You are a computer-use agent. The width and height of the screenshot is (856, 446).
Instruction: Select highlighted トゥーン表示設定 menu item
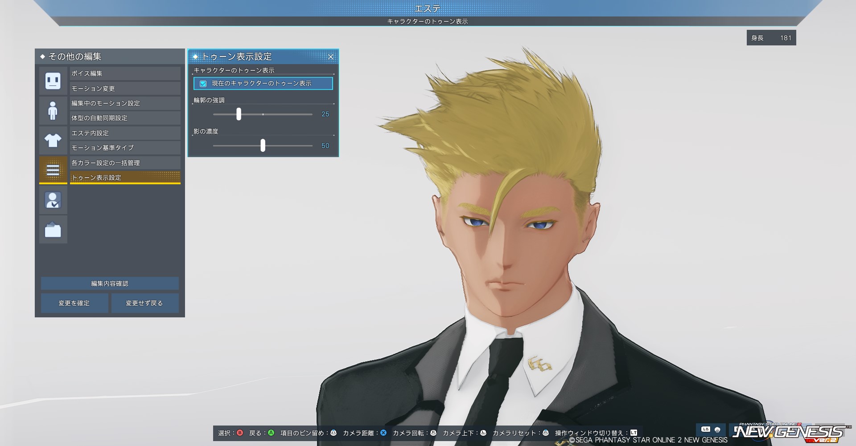pos(125,178)
